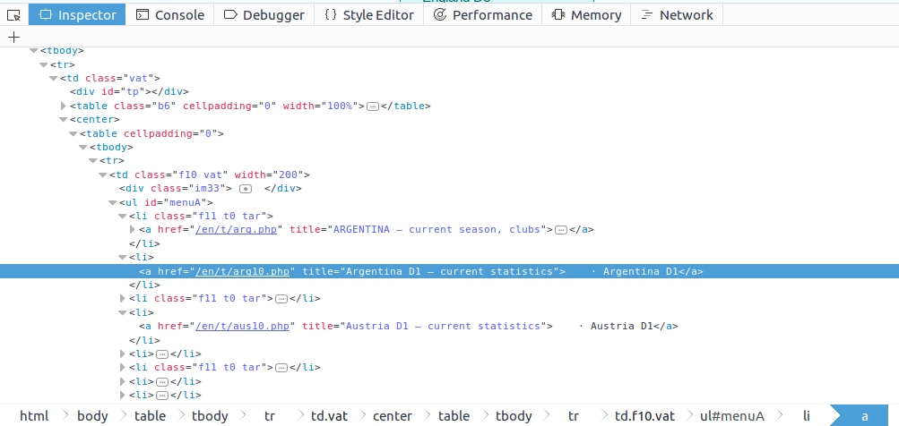Select html in the breadcrumb bar

pyautogui.click(x=34, y=416)
